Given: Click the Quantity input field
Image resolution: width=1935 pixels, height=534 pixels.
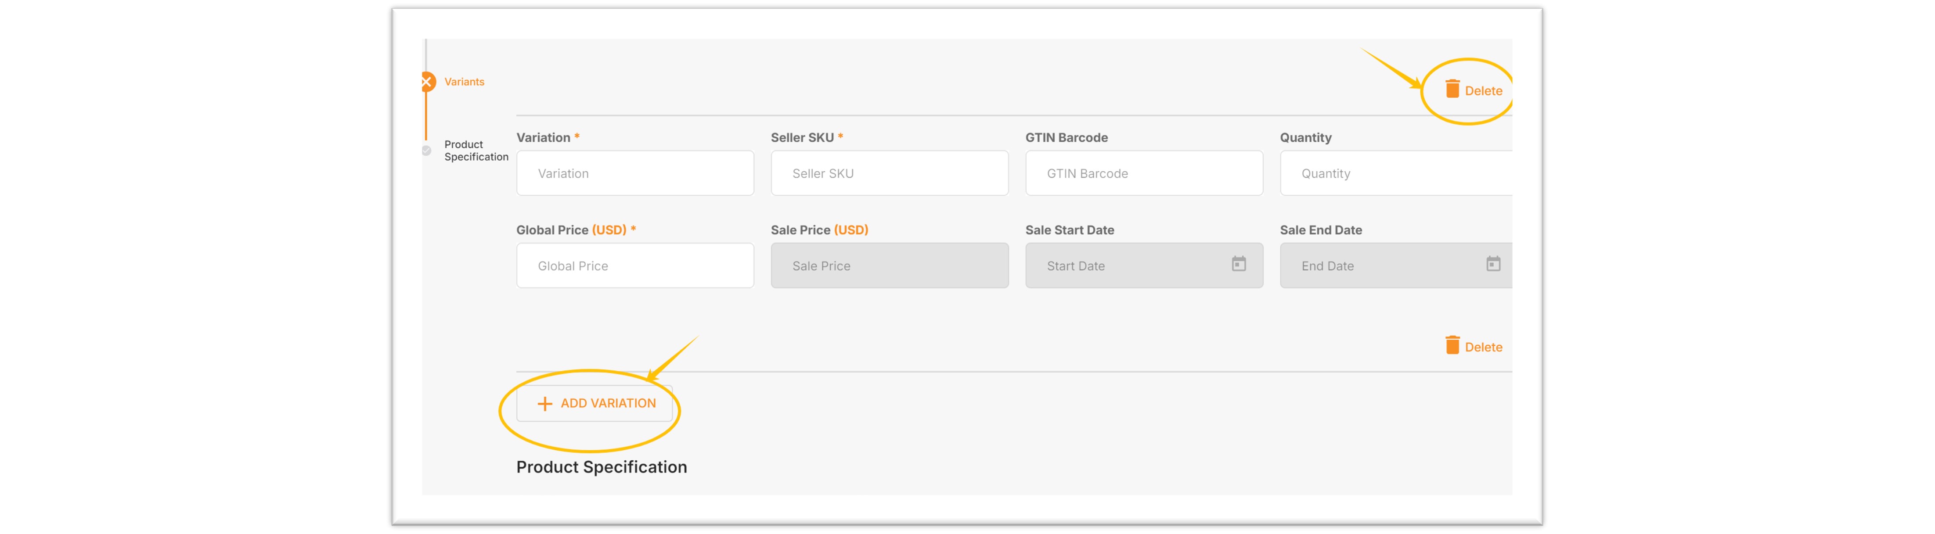Looking at the screenshot, I should (1395, 173).
